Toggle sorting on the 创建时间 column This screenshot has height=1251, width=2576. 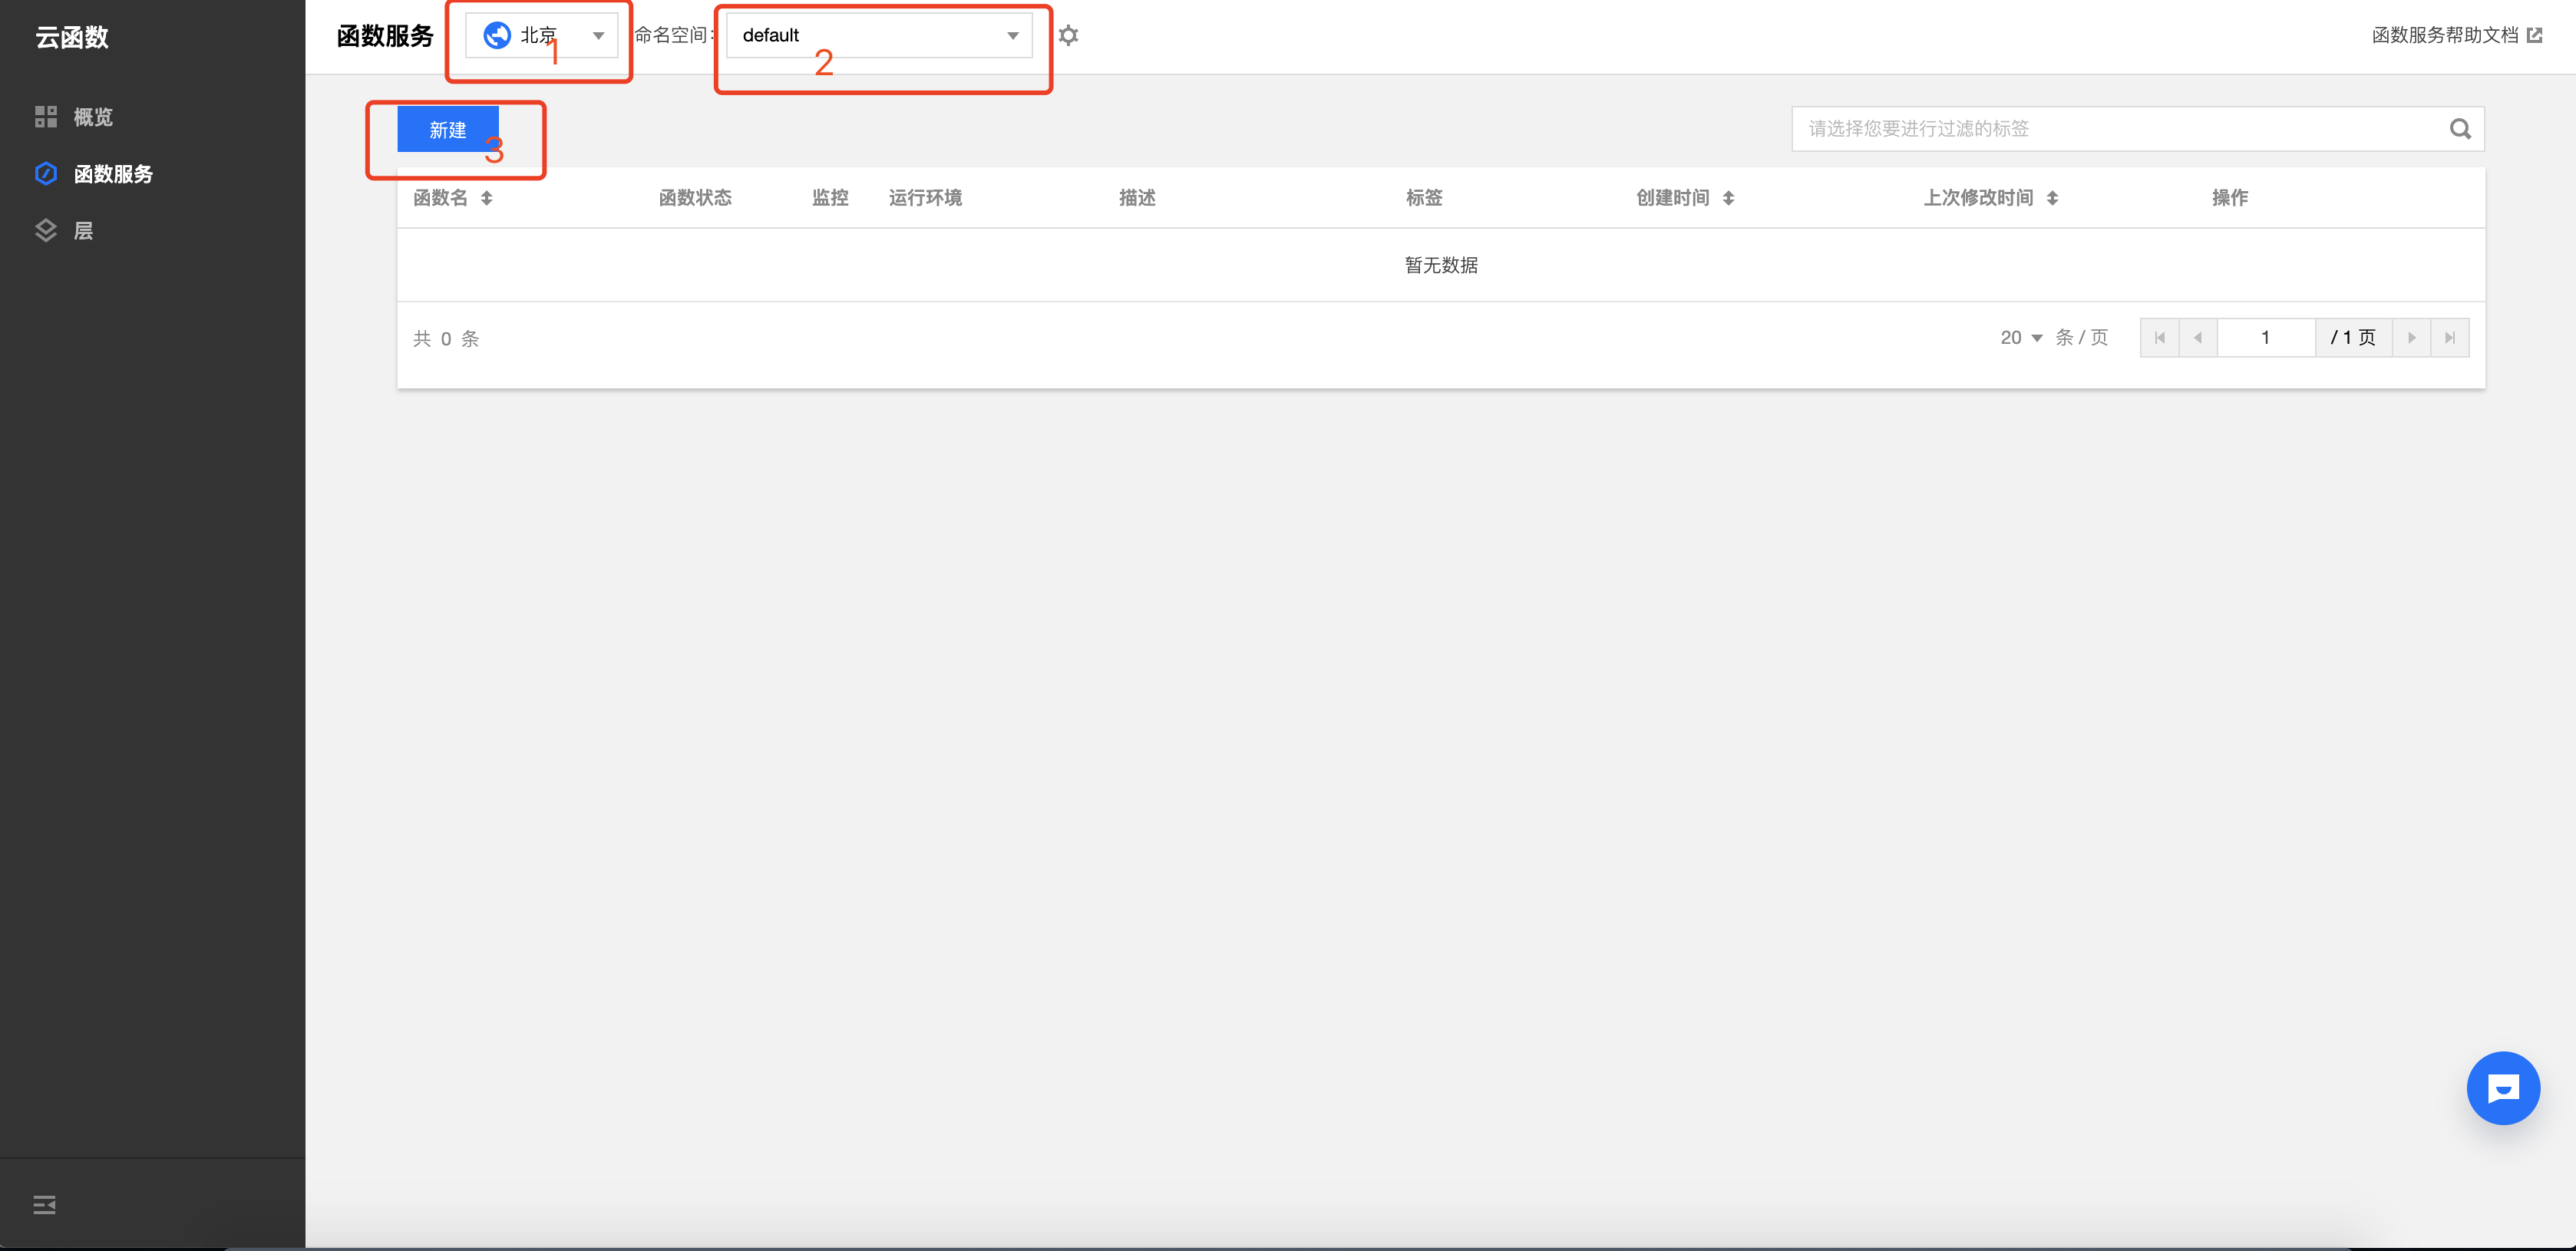pyautogui.click(x=1729, y=198)
